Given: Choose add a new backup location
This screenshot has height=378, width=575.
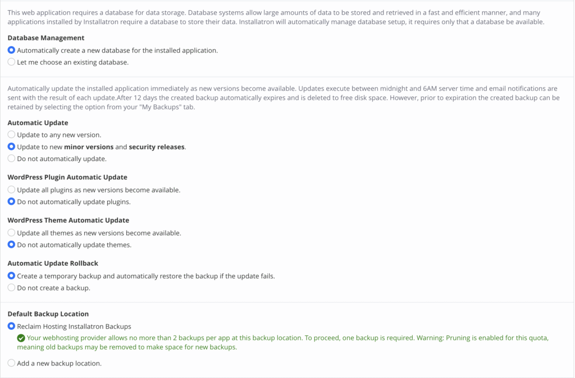Looking at the screenshot, I should (12, 363).
